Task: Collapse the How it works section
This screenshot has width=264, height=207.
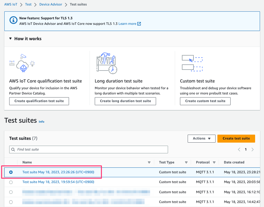Action: [x=10, y=39]
